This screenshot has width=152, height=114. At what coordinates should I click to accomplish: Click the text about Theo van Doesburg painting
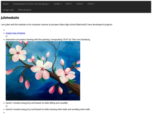[48, 40]
